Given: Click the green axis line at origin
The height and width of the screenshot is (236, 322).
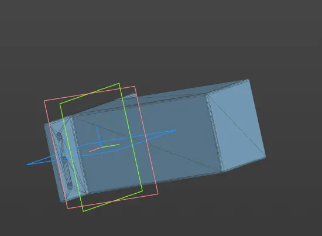Looking at the screenshot, I should click(111, 146).
